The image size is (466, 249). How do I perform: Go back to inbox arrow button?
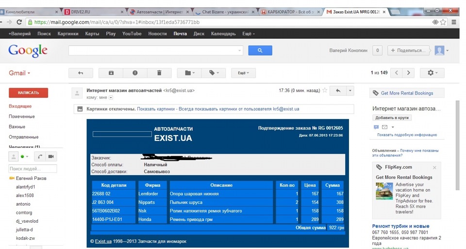81,73
